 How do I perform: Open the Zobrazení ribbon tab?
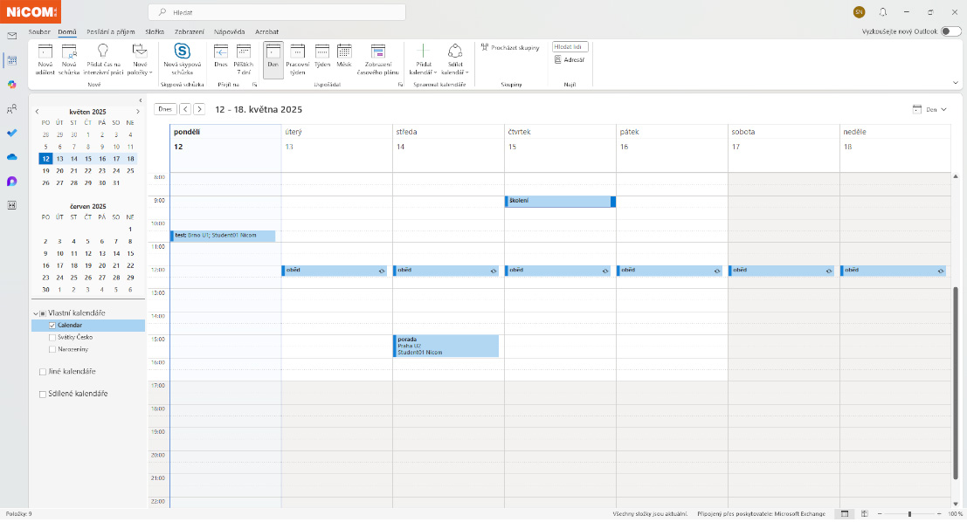click(x=189, y=31)
